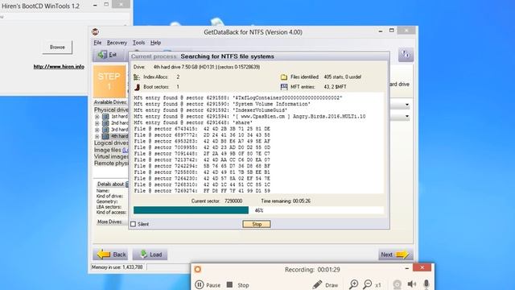The image size is (515, 290).
Task: Click the Browse button in Hiren's window
Action: coord(57,48)
